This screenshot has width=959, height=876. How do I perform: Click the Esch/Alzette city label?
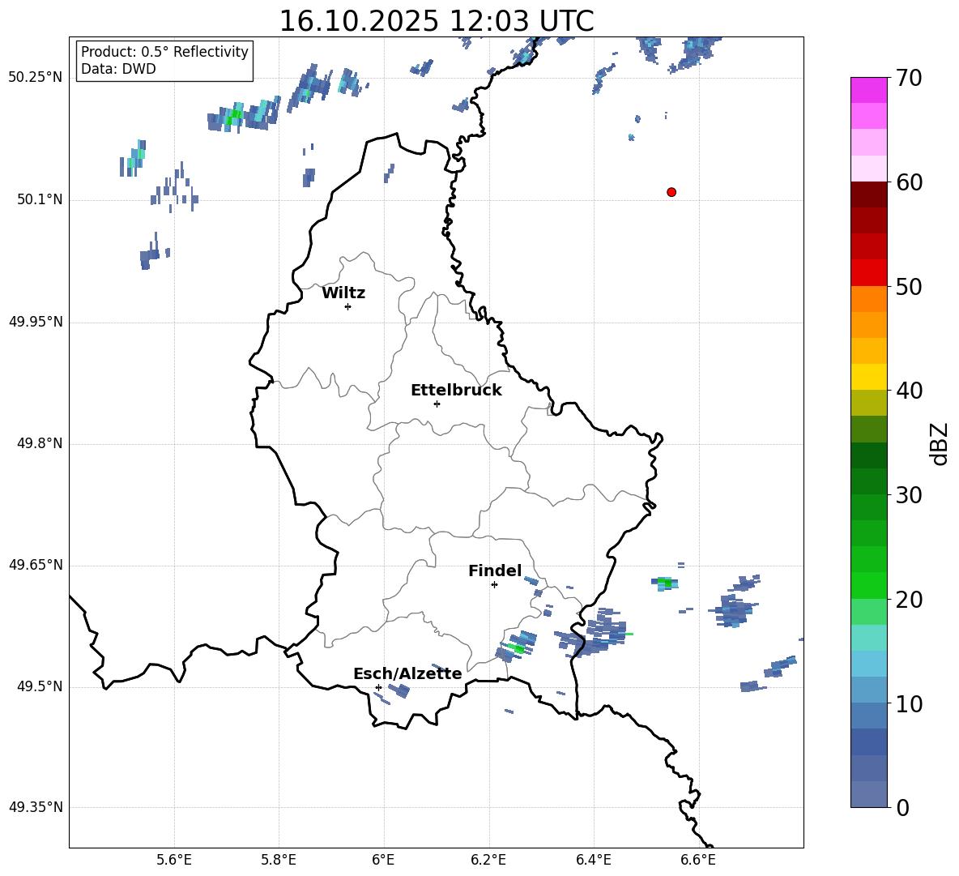(x=407, y=674)
